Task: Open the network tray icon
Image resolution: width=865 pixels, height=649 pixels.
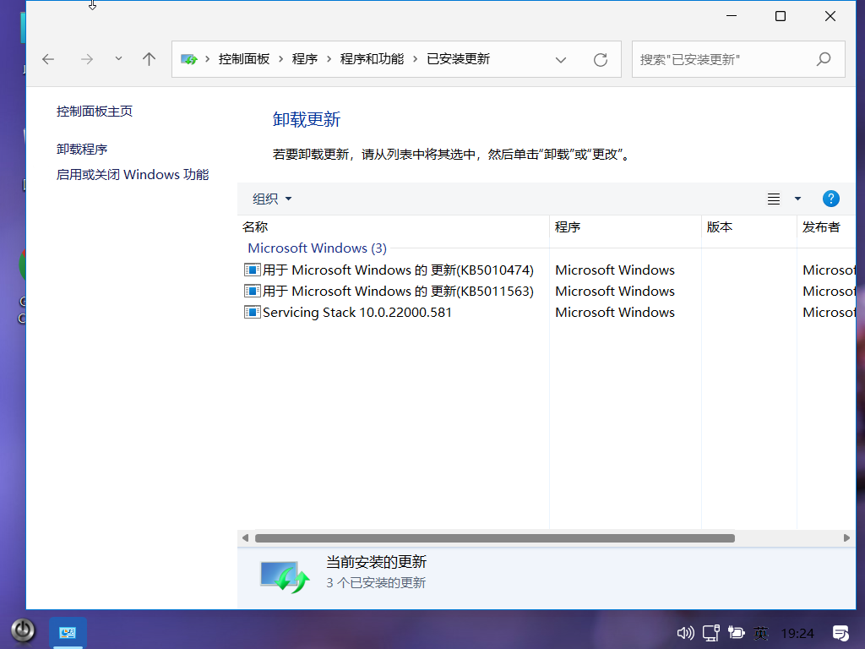Action: (x=711, y=633)
